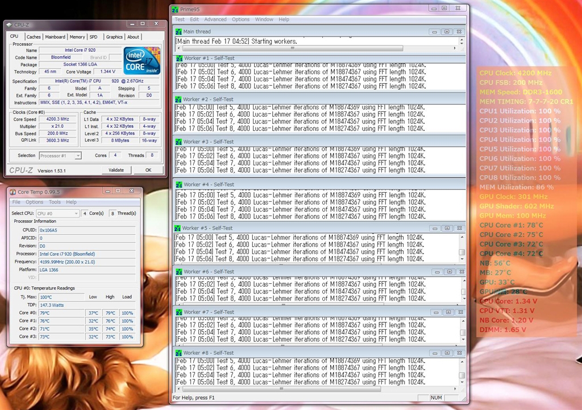Click the For Help, press F1 status text
Screen dimensions: 582x410
point(194,397)
